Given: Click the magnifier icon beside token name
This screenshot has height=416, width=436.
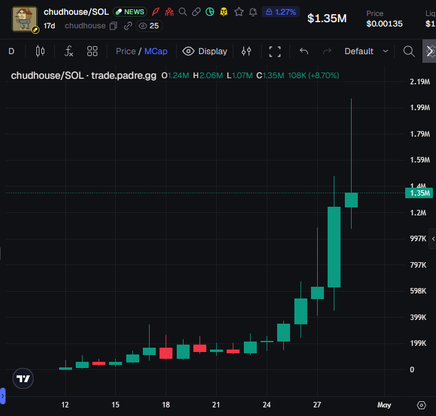Looking at the screenshot, I should [183, 12].
